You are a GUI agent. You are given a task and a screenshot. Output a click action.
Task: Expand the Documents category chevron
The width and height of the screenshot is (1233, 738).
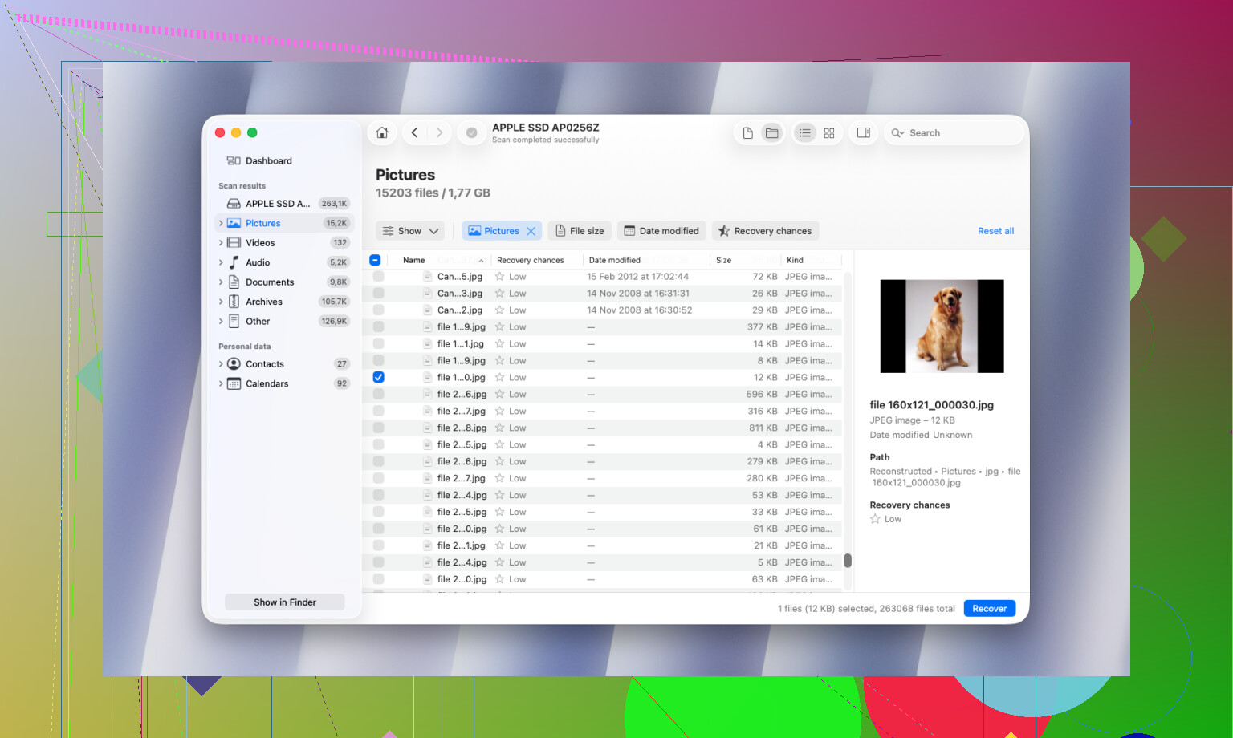click(x=221, y=282)
